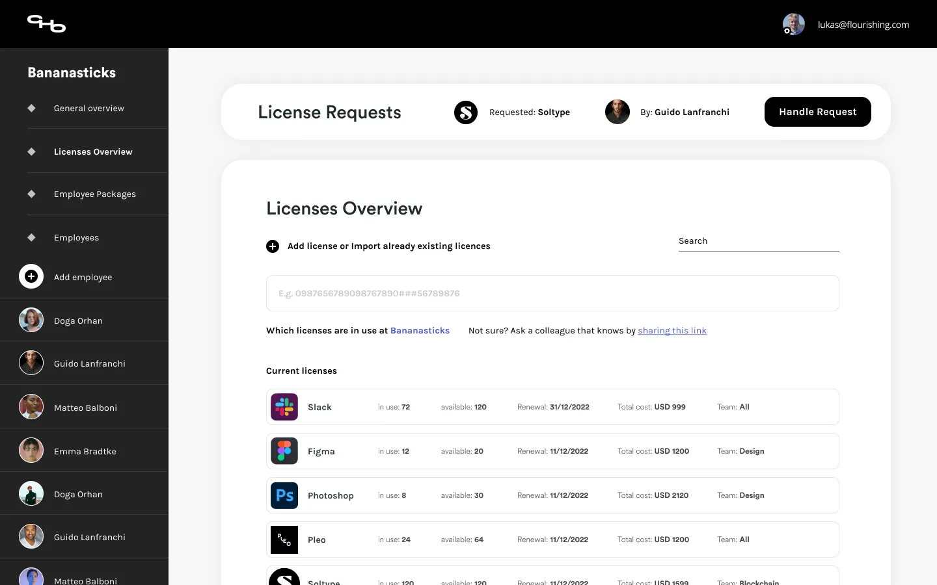Click the app logo in top bar
This screenshot has height=585, width=937.
pyautogui.click(x=46, y=24)
